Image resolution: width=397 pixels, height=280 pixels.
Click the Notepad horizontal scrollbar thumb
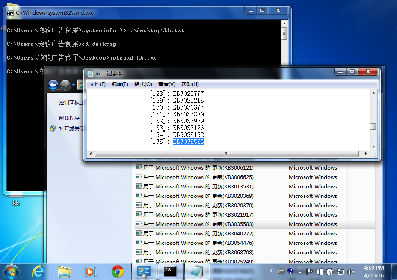pos(227,154)
